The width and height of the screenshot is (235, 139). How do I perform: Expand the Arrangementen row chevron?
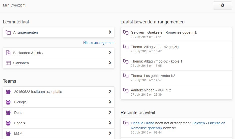(110, 32)
